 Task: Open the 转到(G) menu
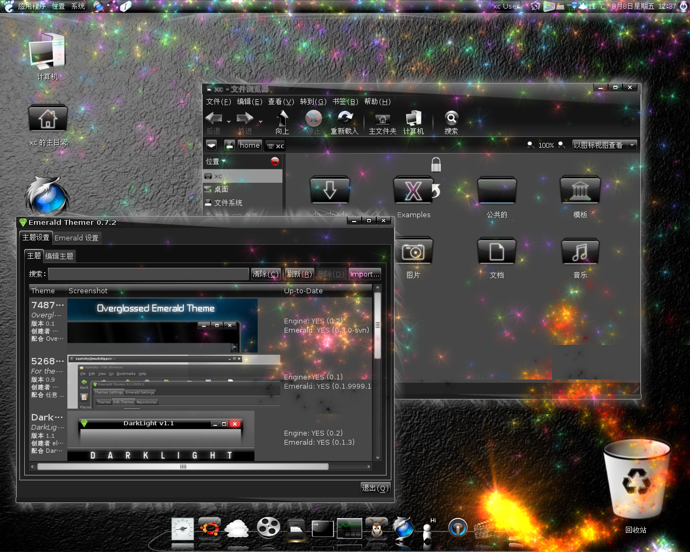click(313, 101)
